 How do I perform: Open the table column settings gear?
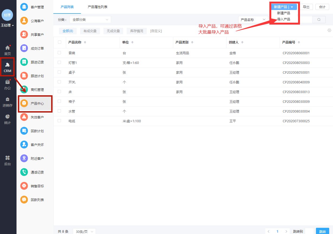pyautogui.click(x=329, y=30)
